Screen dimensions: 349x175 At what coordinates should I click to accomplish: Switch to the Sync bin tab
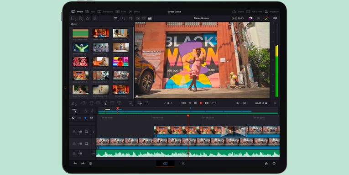pos(90,11)
